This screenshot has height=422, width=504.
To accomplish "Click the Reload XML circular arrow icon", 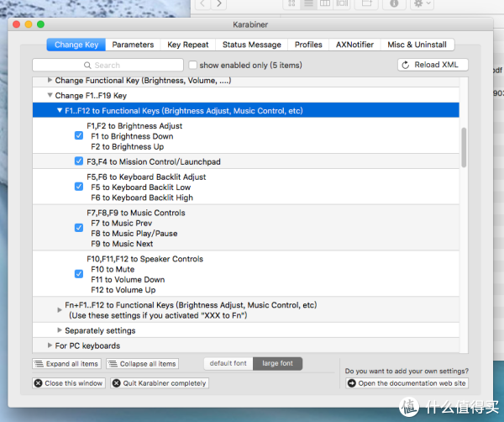I will tap(406, 65).
